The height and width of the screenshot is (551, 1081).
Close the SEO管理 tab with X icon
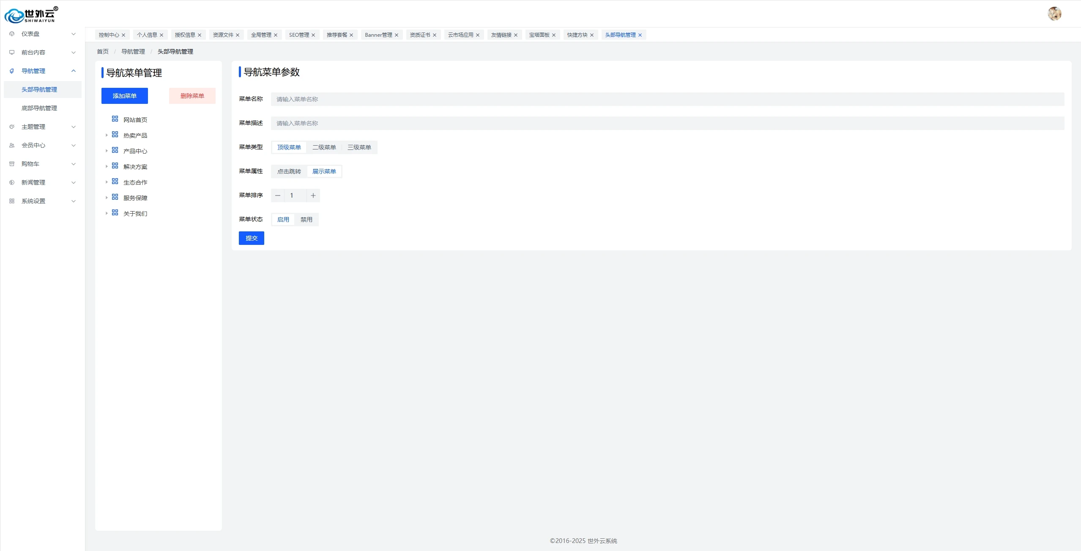tap(313, 35)
